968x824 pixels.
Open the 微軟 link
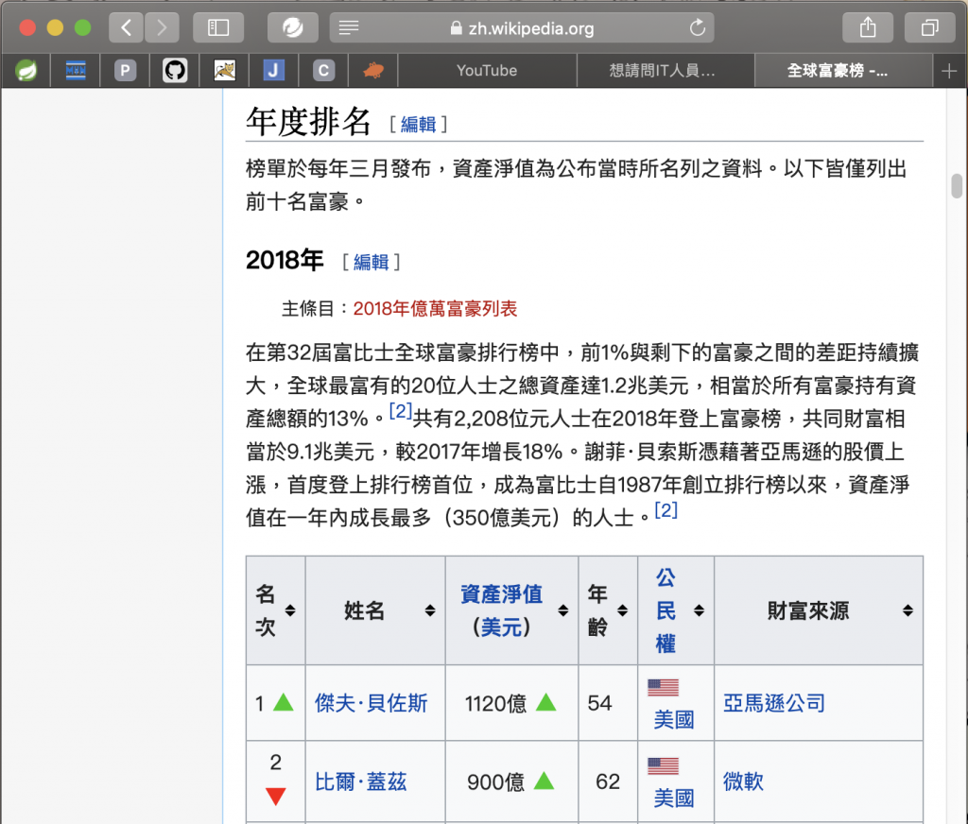743,782
